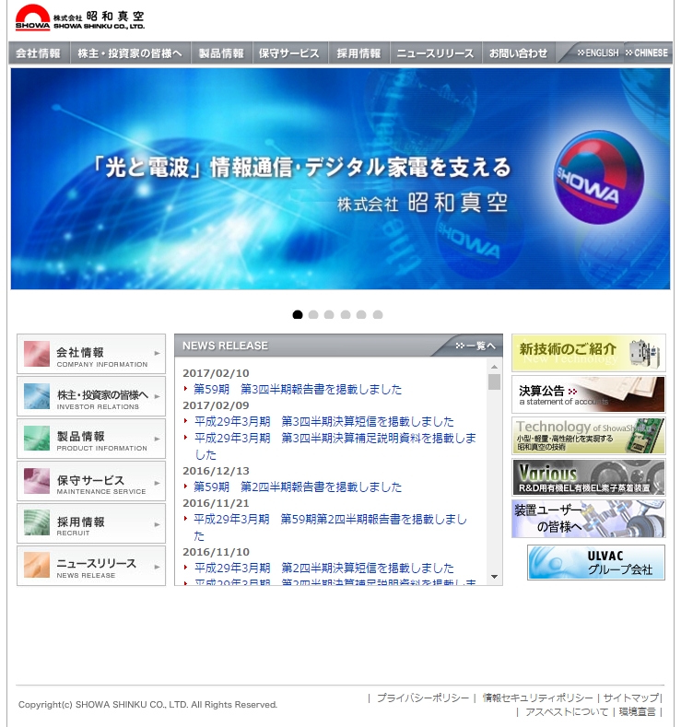
Task: Open お問い合わせ top navigation item
Action: [x=519, y=53]
